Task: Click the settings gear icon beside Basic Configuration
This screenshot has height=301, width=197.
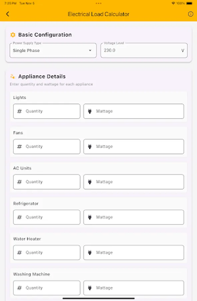Action: [x=13, y=34]
